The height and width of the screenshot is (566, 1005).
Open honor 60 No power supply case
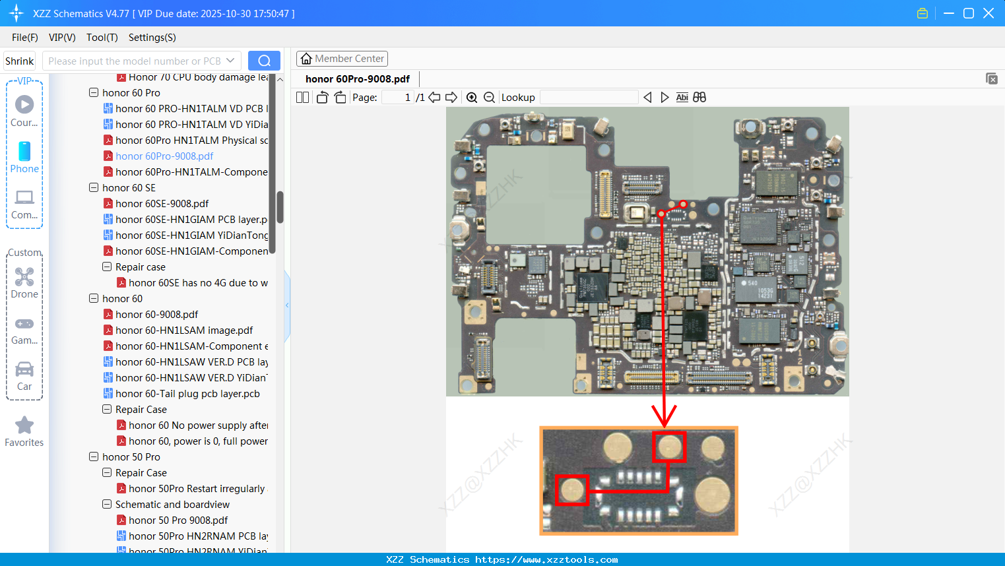point(192,425)
